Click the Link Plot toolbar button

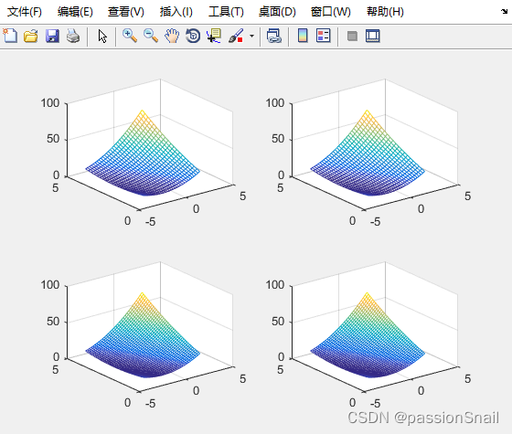click(274, 36)
